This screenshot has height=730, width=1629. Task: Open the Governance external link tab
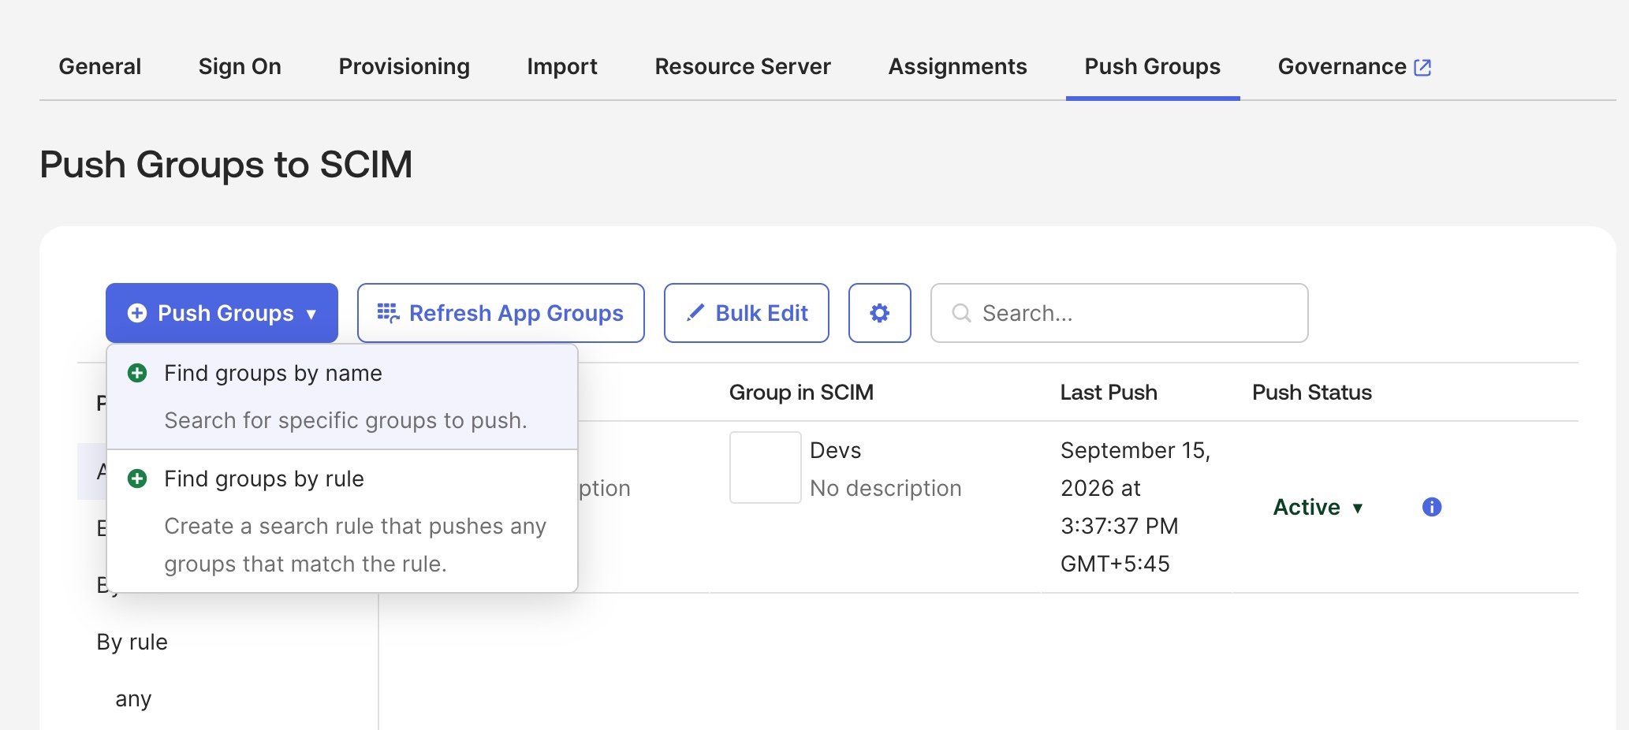point(1354,66)
